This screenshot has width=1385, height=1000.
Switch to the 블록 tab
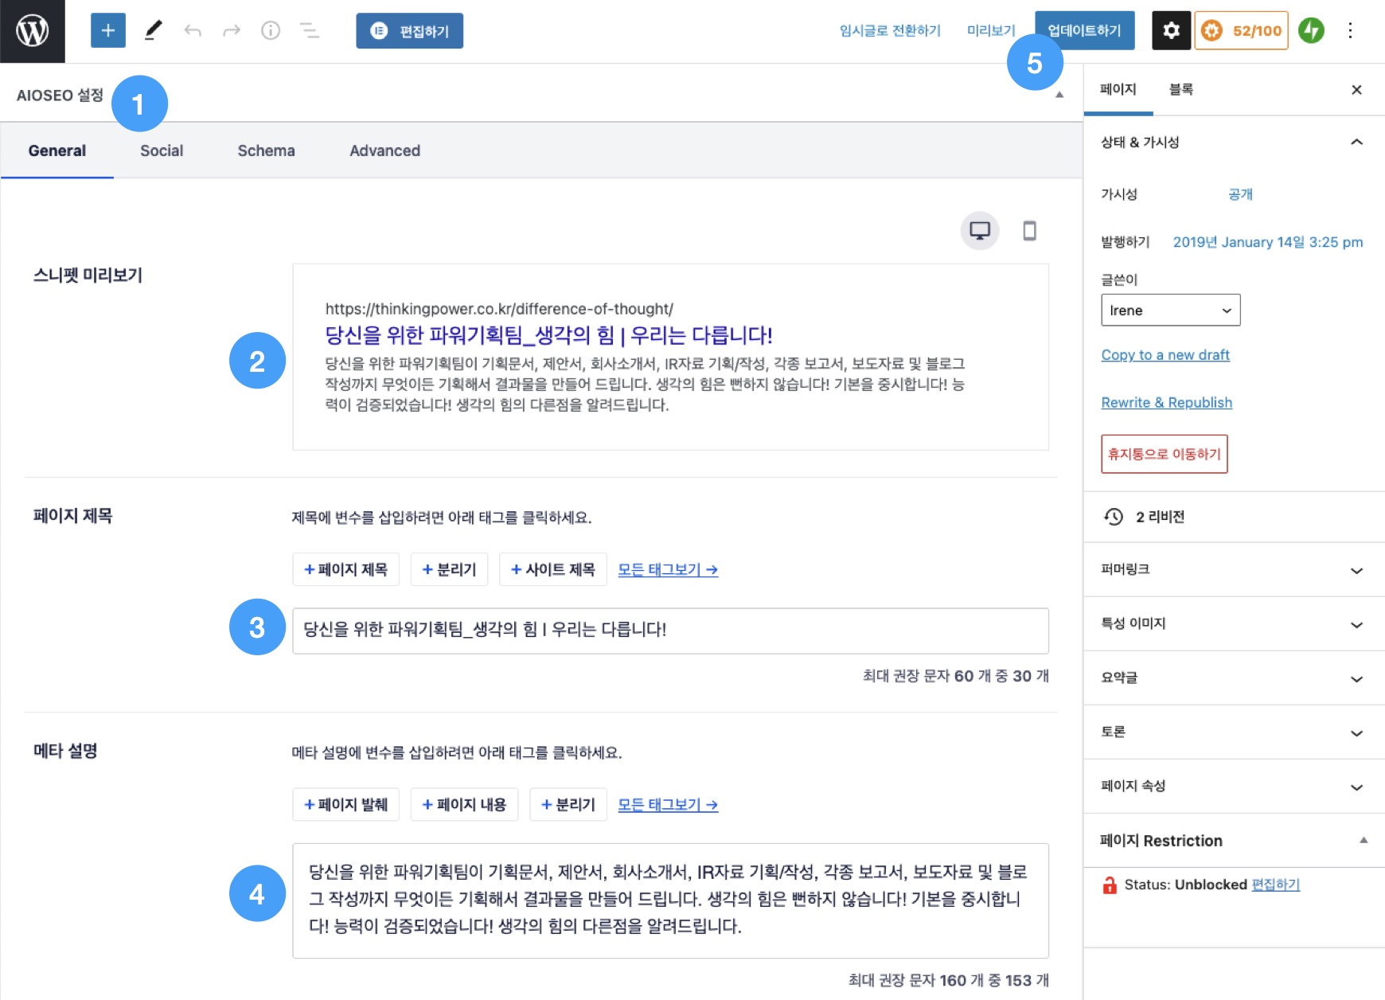pyautogui.click(x=1183, y=89)
